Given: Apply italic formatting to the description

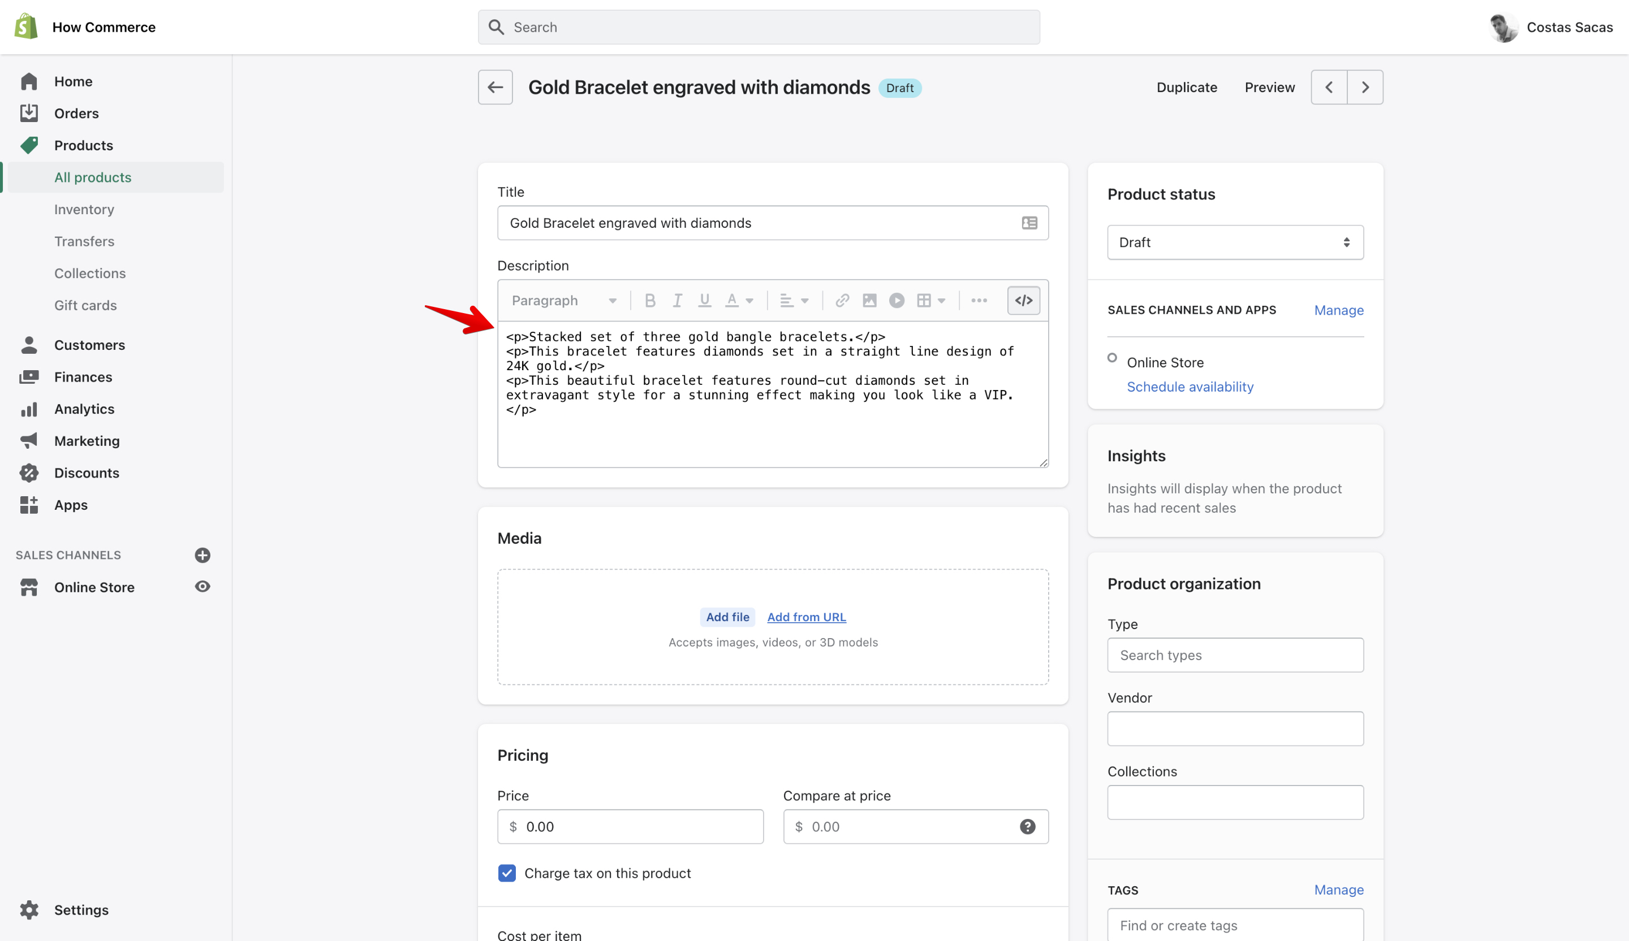Looking at the screenshot, I should click(677, 300).
